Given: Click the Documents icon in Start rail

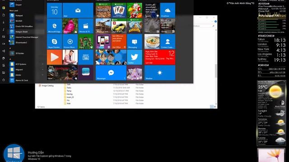Looking at the screenshot, I should click(4, 15).
